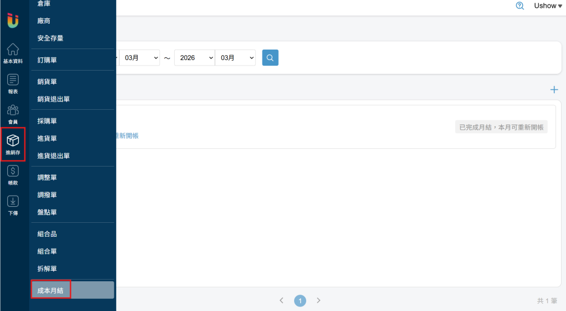Click the Ushow logo icon
The image size is (566, 311).
pyautogui.click(x=13, y=20)
